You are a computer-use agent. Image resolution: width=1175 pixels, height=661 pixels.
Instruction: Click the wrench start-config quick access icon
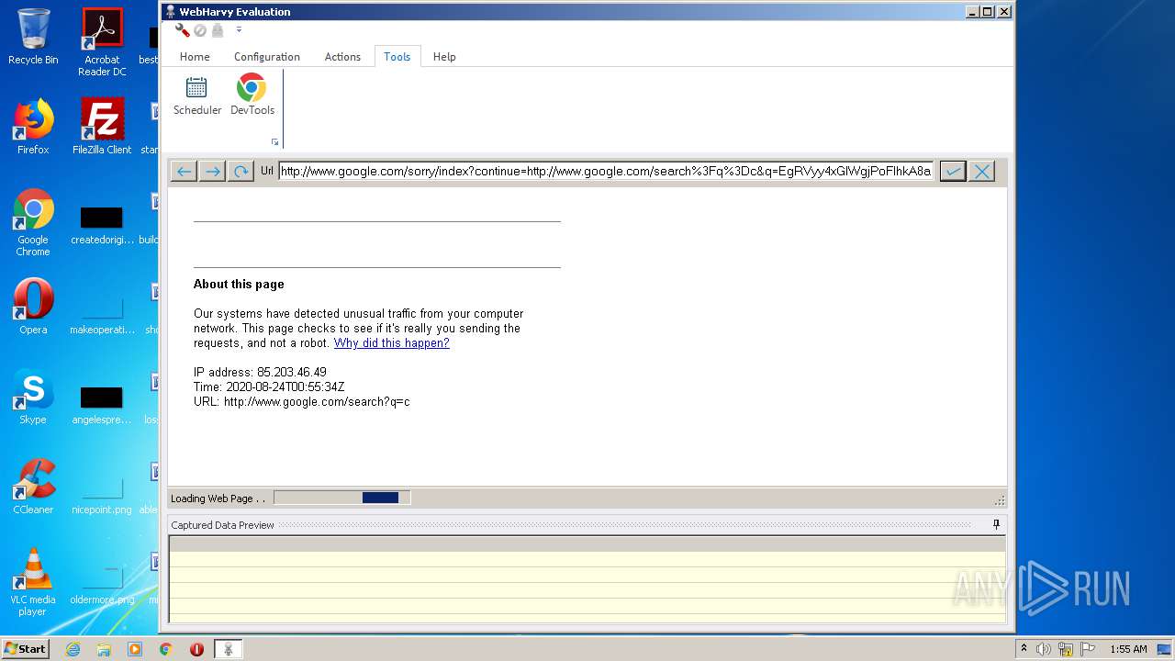pos(182,30)
